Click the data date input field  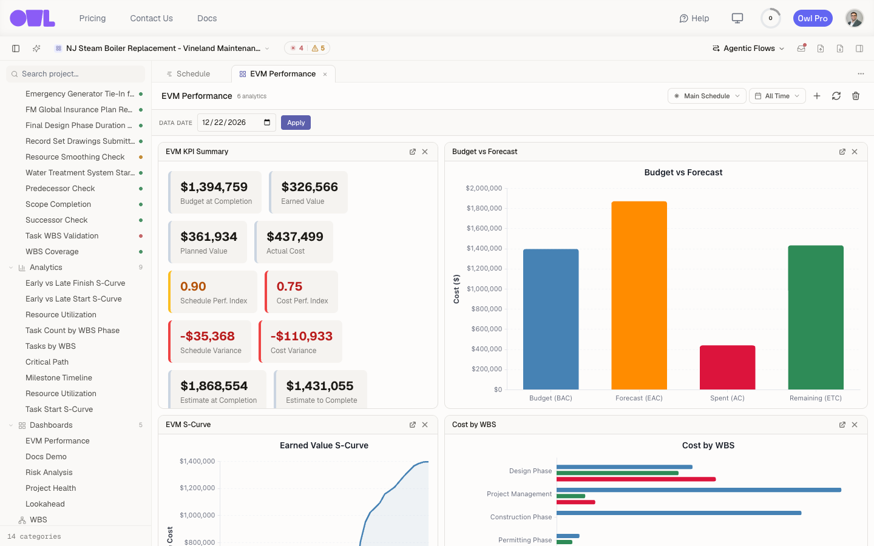[x=237, y=123]
